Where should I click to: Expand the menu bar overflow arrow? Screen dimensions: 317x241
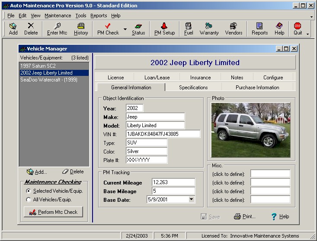(x=311, y=17)
